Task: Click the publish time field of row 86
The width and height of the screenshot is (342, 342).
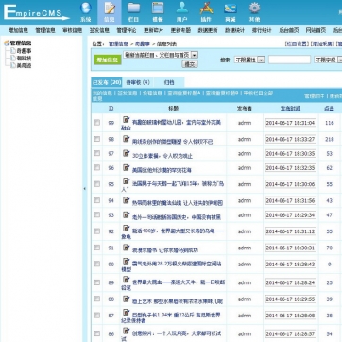Action: pos(290,333)
